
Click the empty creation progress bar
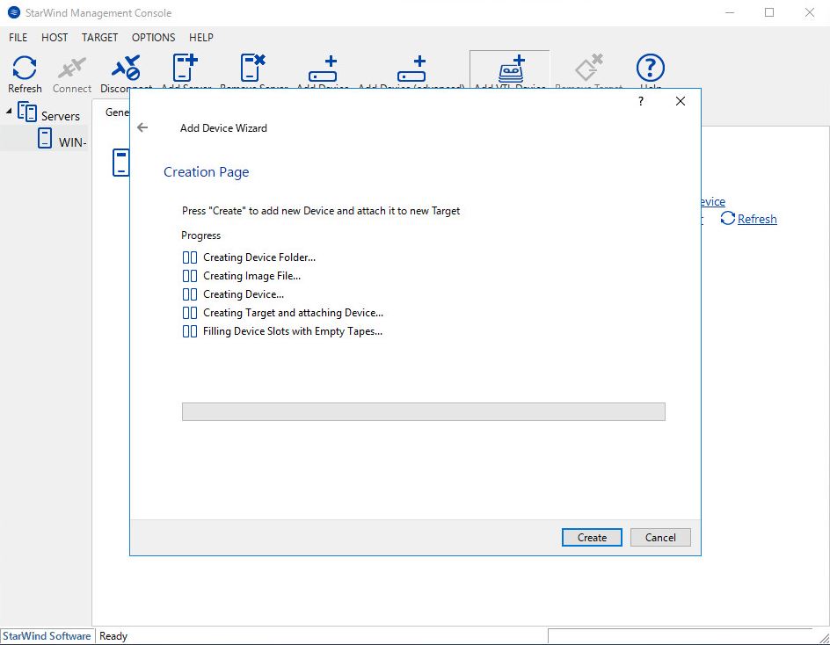[x=424, y=411]
